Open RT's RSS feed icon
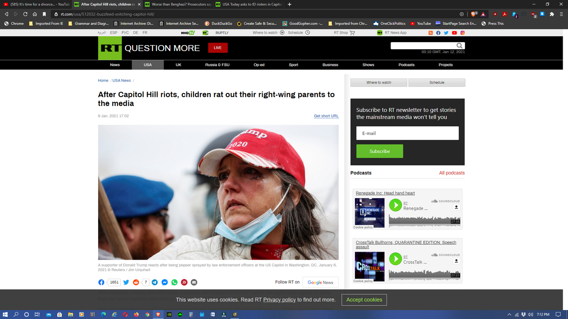Screen dimensions: 568x319 (x=430, y=33)
